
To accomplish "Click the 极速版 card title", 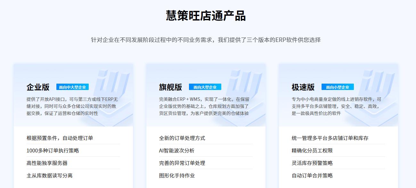I will [303, 87].
